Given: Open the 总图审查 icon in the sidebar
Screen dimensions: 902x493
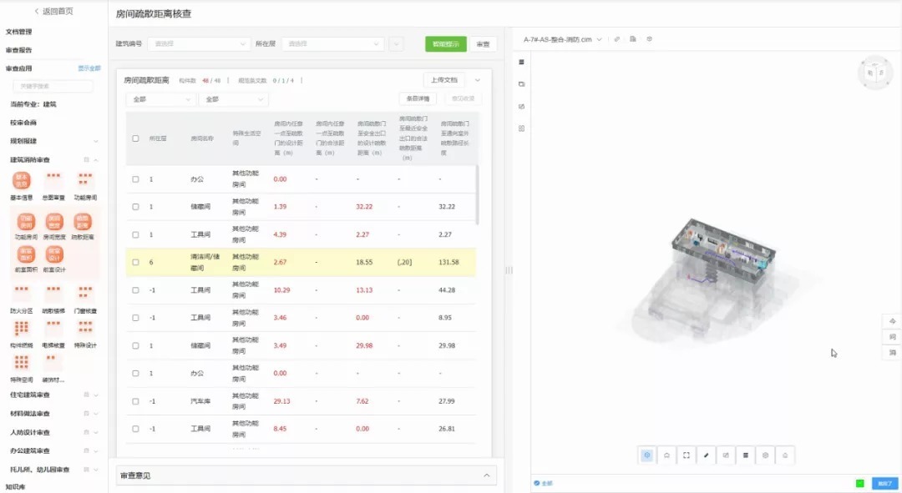Looking at the screenshot, I should tap(53, 180).
